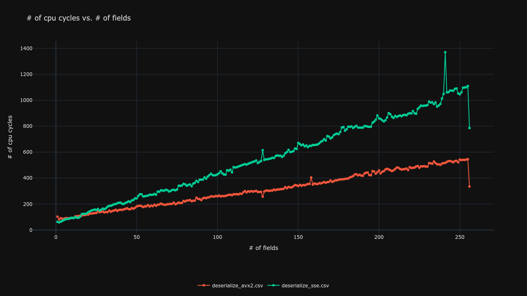Click the chart title text
Viewport: 527px width, 296px height.
(x=79, y=18)
